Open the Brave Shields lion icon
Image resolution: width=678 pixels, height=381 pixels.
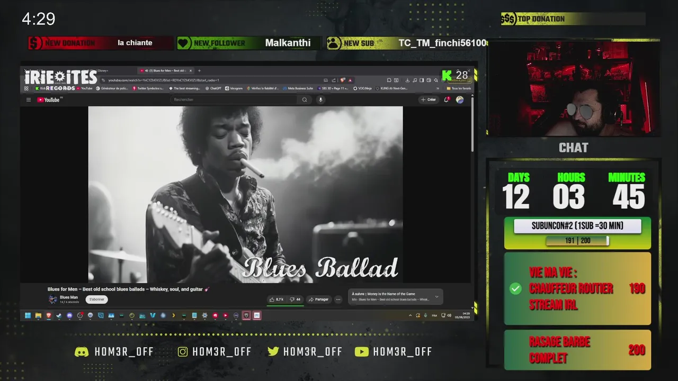(x=343, y=80)
